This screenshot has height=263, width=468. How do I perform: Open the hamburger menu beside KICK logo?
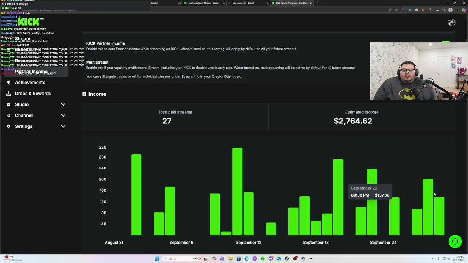coord(9,22)
